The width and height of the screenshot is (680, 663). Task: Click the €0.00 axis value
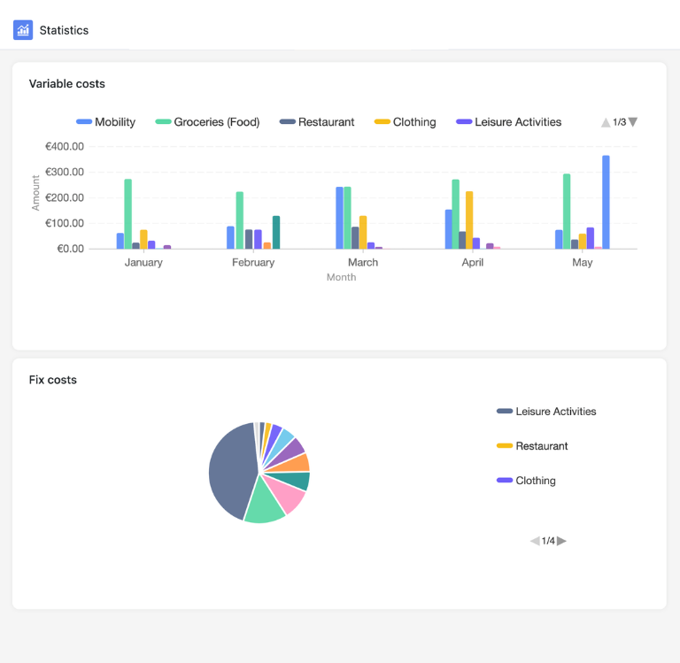click(x=71, y=249)
